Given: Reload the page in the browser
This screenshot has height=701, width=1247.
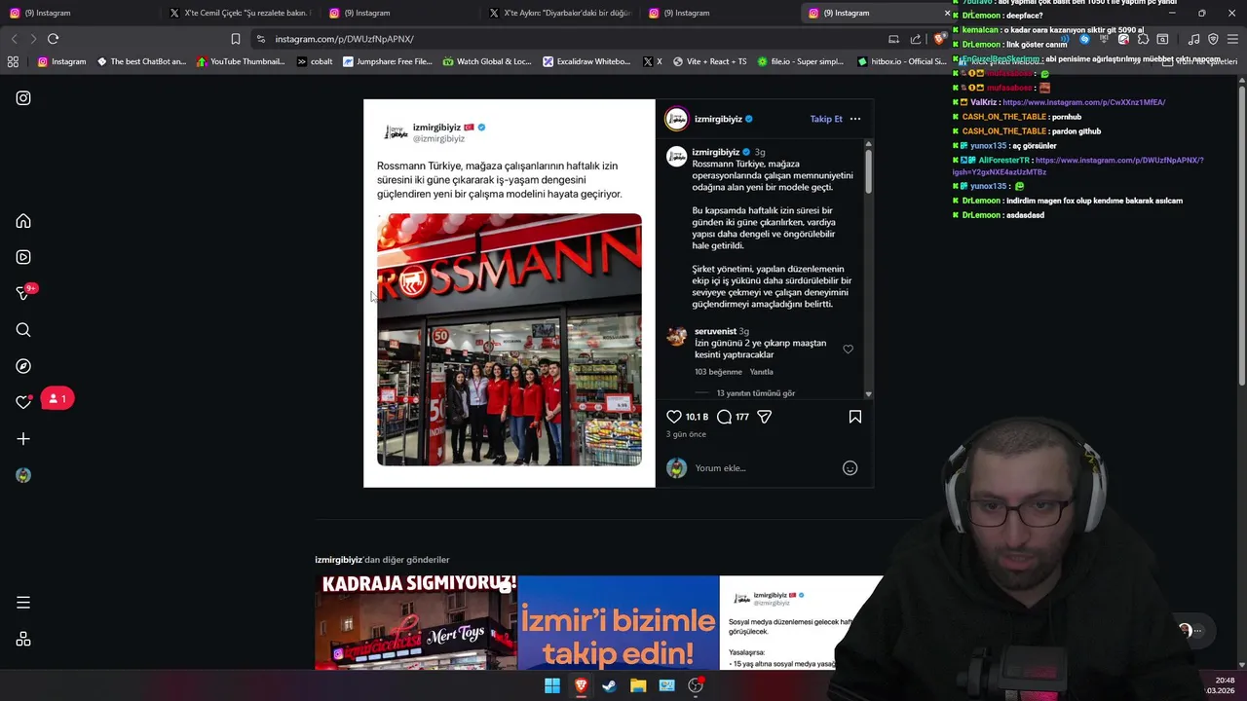Looking at the screenshot, I should click(54, 39).
